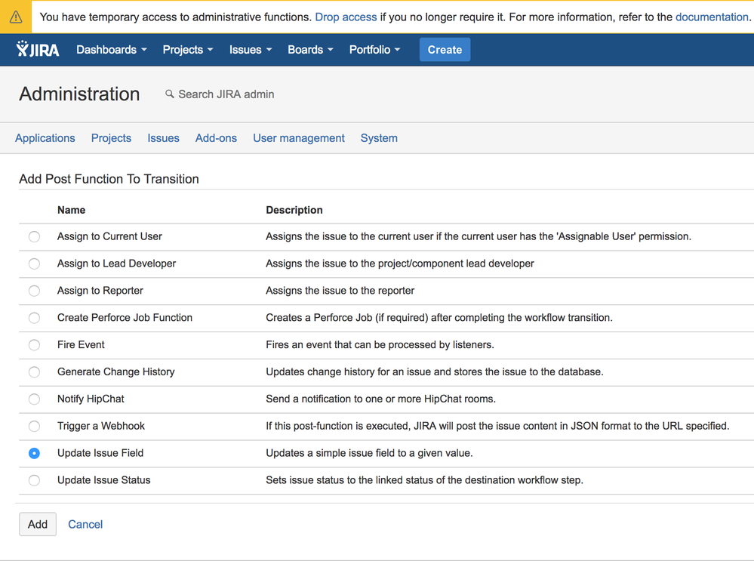Click the 'Generate Change History' label
754x561 pixels.
(116, 372)
